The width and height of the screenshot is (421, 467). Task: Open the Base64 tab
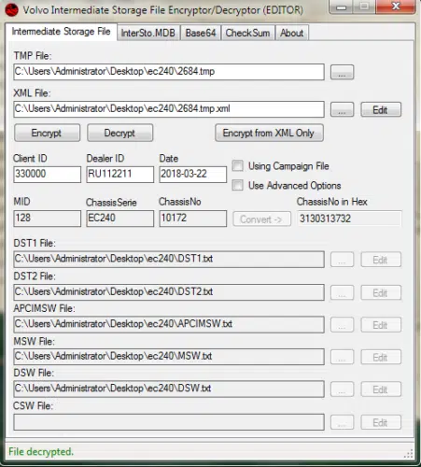(x=201, y=33)
